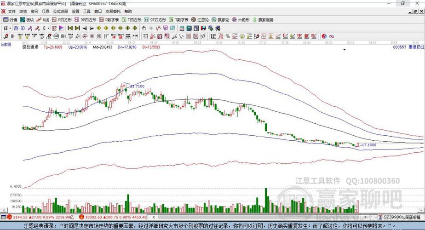Screen dimensions: 425x230
Task: Switch to K线 chart view
Action: (x=43, y=20)
